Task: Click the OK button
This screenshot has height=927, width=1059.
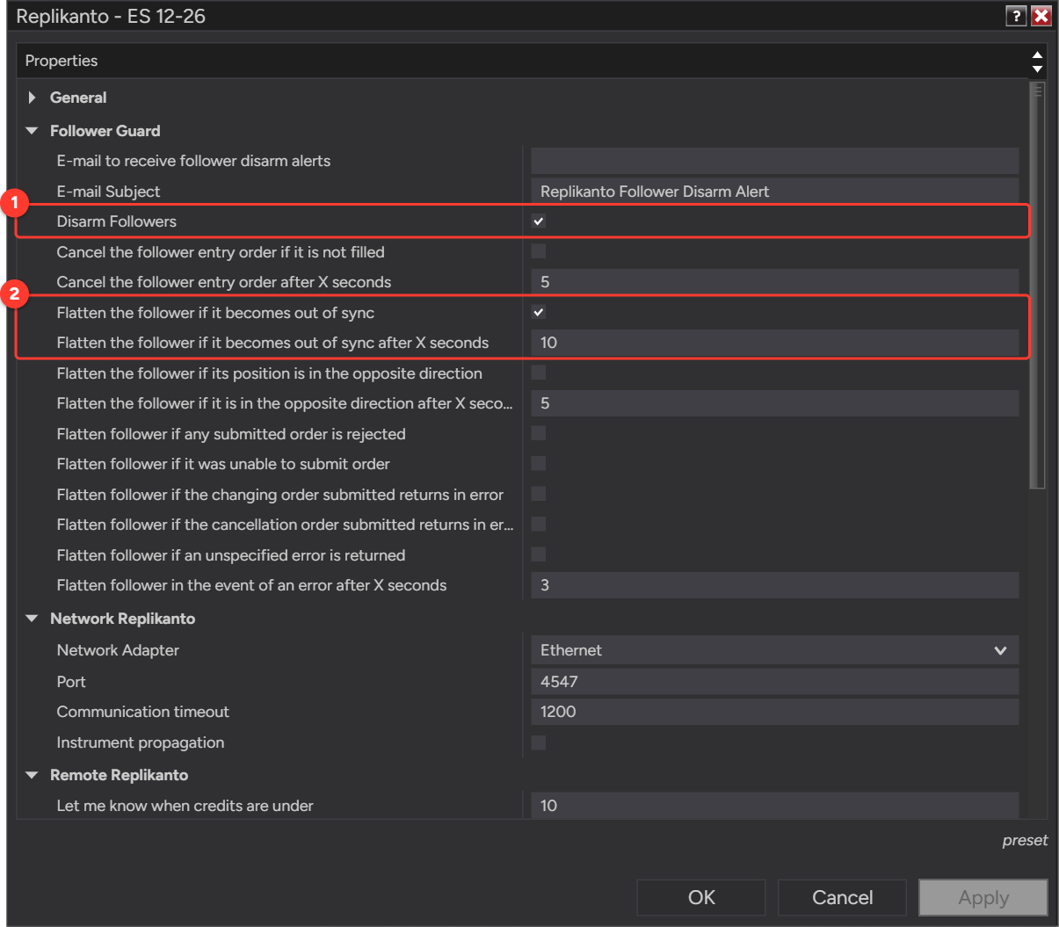Action: coord(701,897)
